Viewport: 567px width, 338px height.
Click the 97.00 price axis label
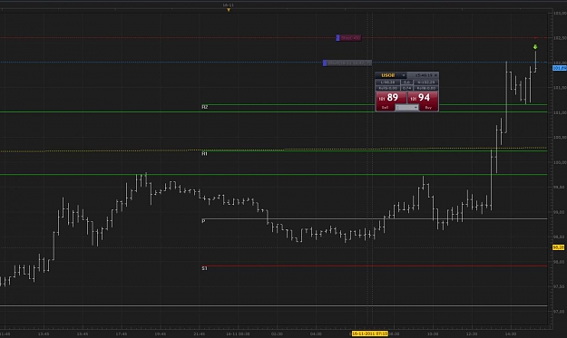coord(560,312)
